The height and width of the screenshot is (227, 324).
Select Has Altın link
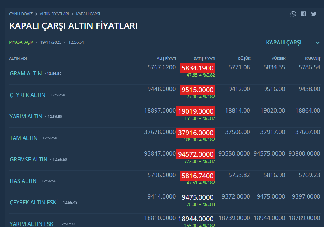pyautogui.click(x=23, y=181)
